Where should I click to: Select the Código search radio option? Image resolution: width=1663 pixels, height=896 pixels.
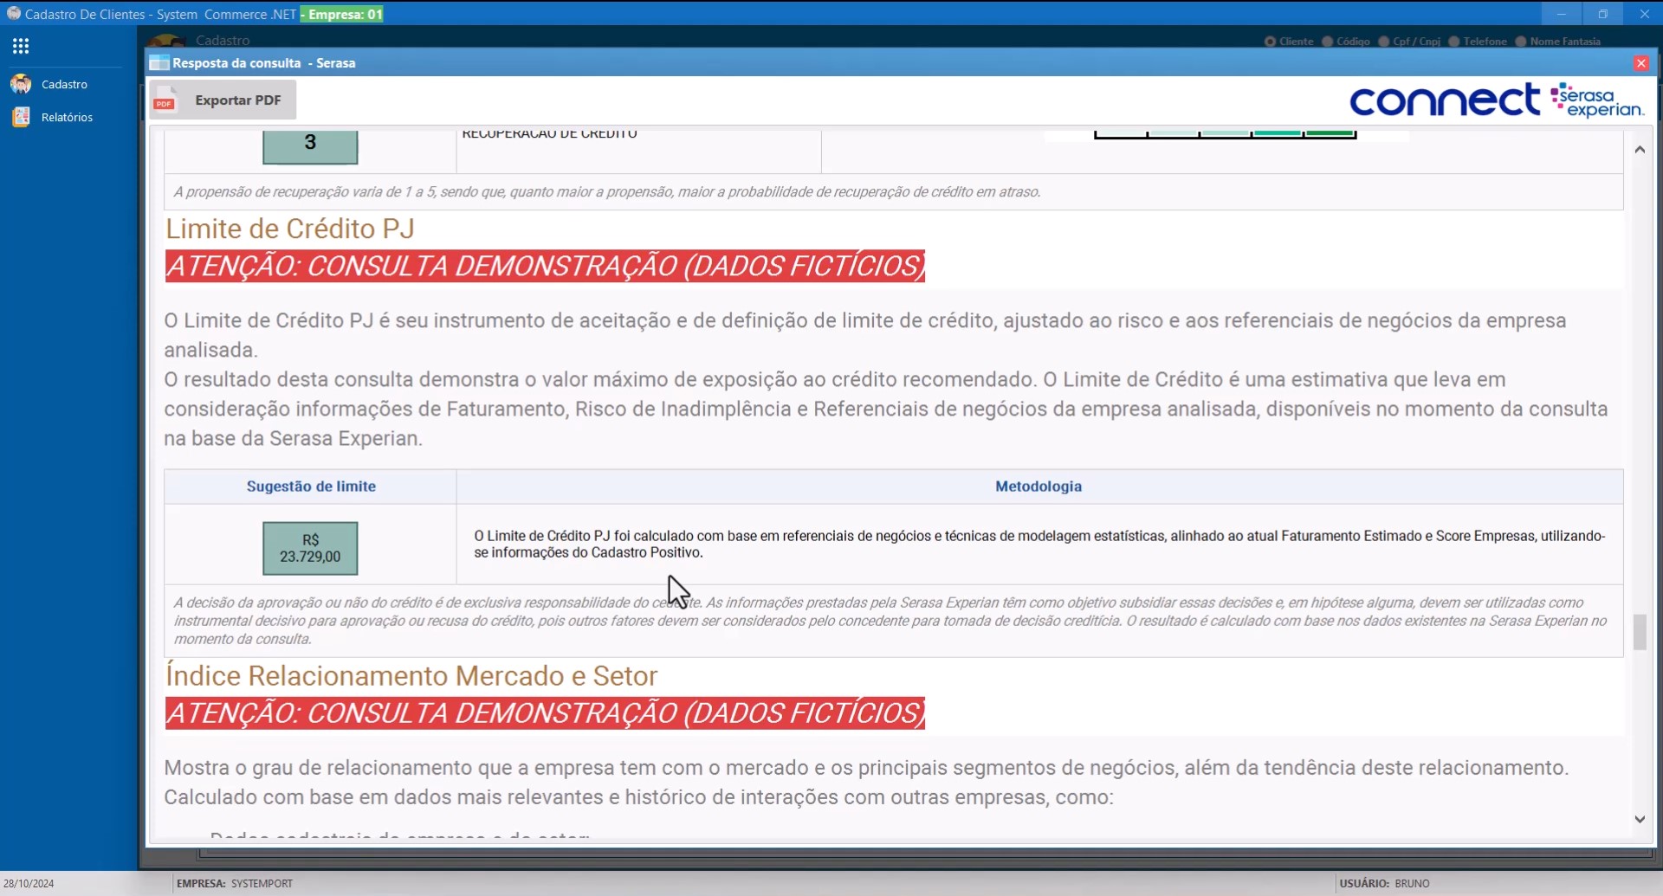click(1327, 42)
